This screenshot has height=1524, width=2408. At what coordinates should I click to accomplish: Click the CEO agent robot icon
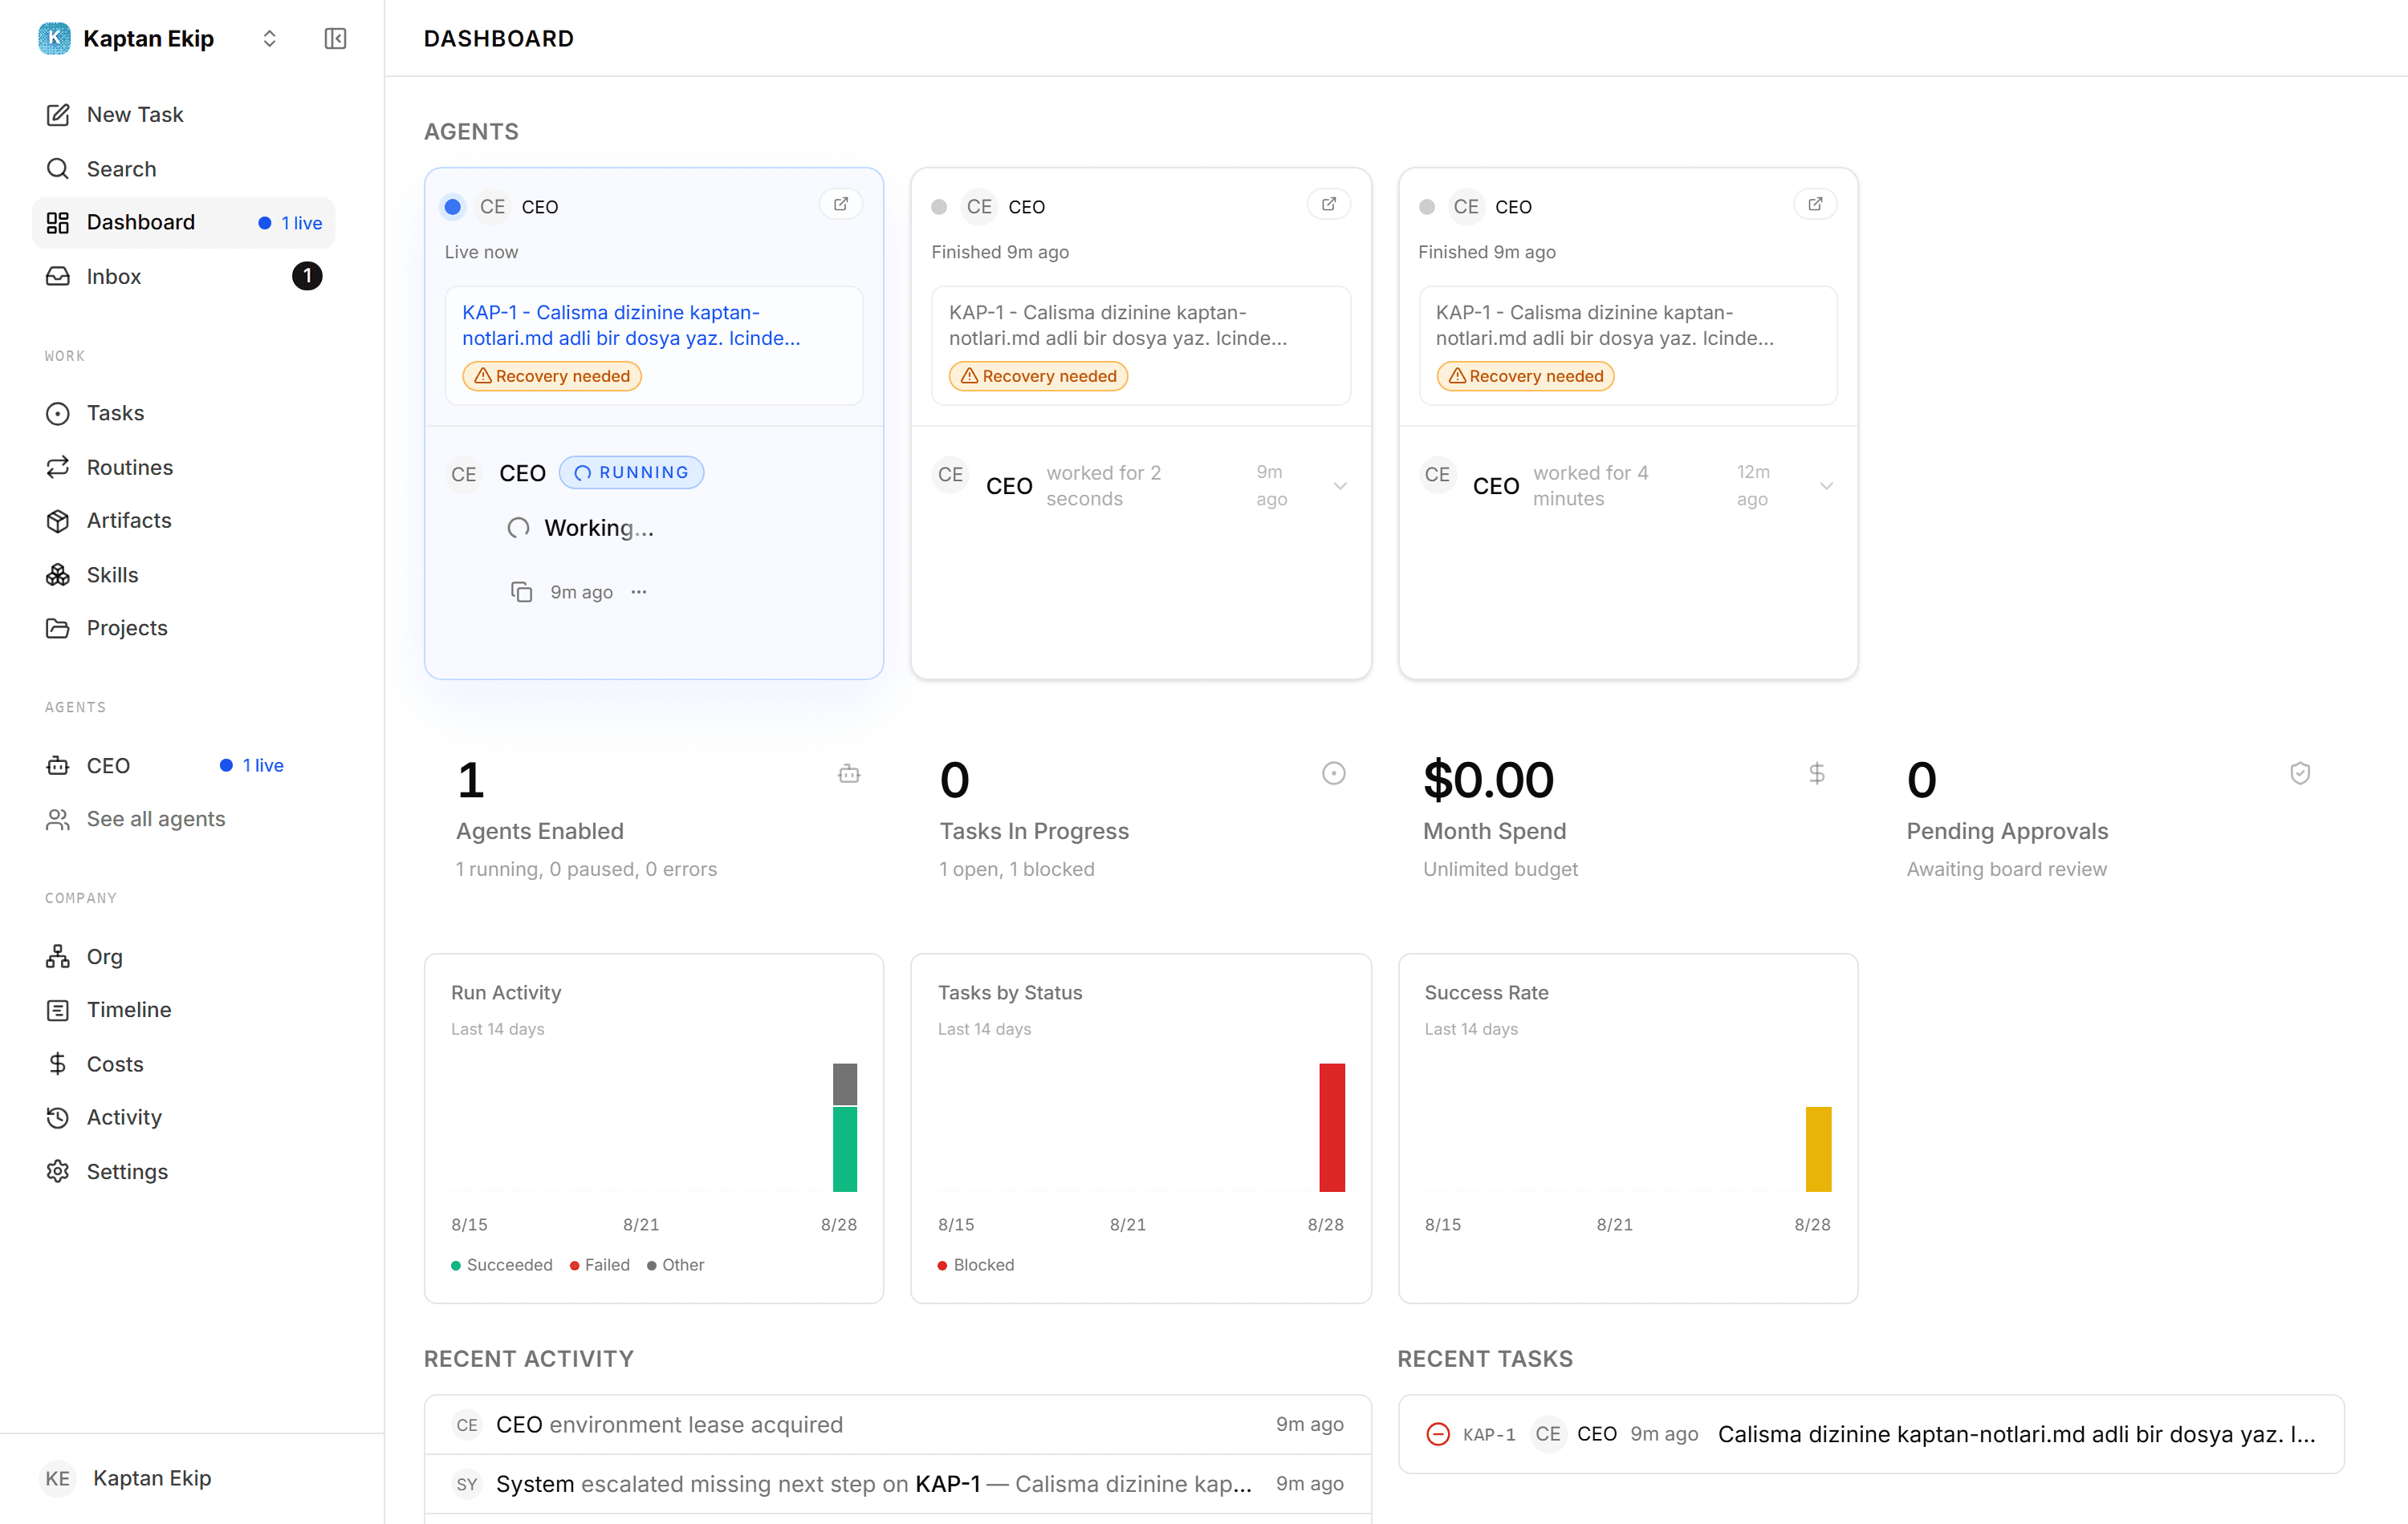(58, 765)
